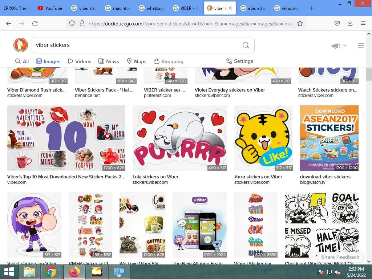The width and height of the screenshot is (372, 279).
Task: Click the blogwatch.tv source text
Action: tap(313, 182)
